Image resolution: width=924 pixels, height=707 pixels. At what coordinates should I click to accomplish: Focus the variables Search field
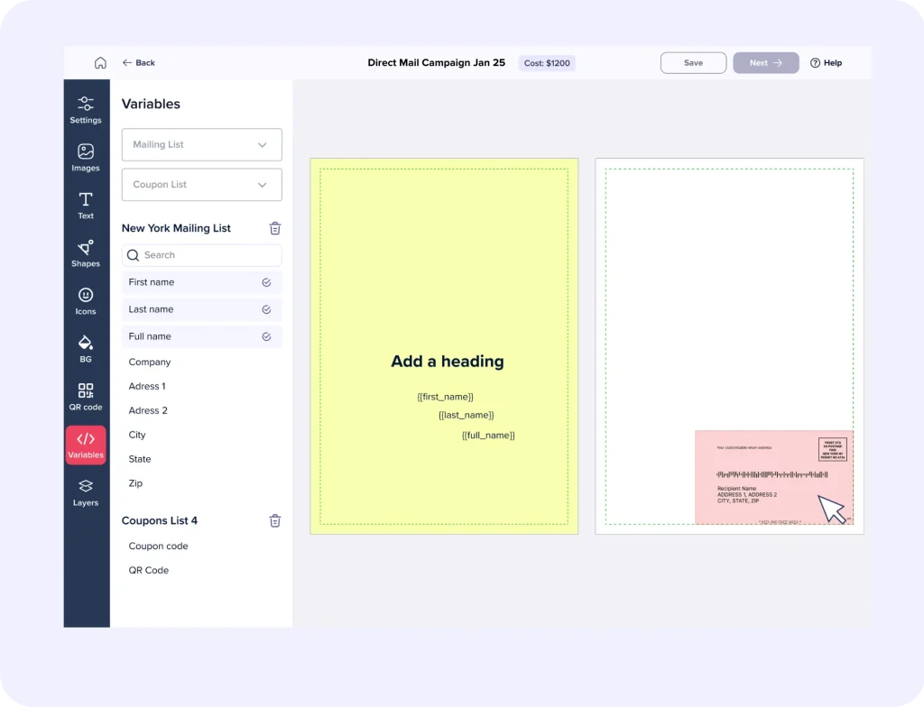coord(201,255)
